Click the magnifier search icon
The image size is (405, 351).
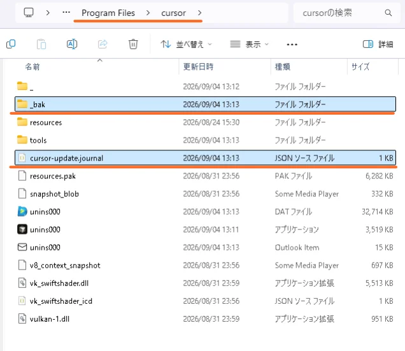[388, 13]
